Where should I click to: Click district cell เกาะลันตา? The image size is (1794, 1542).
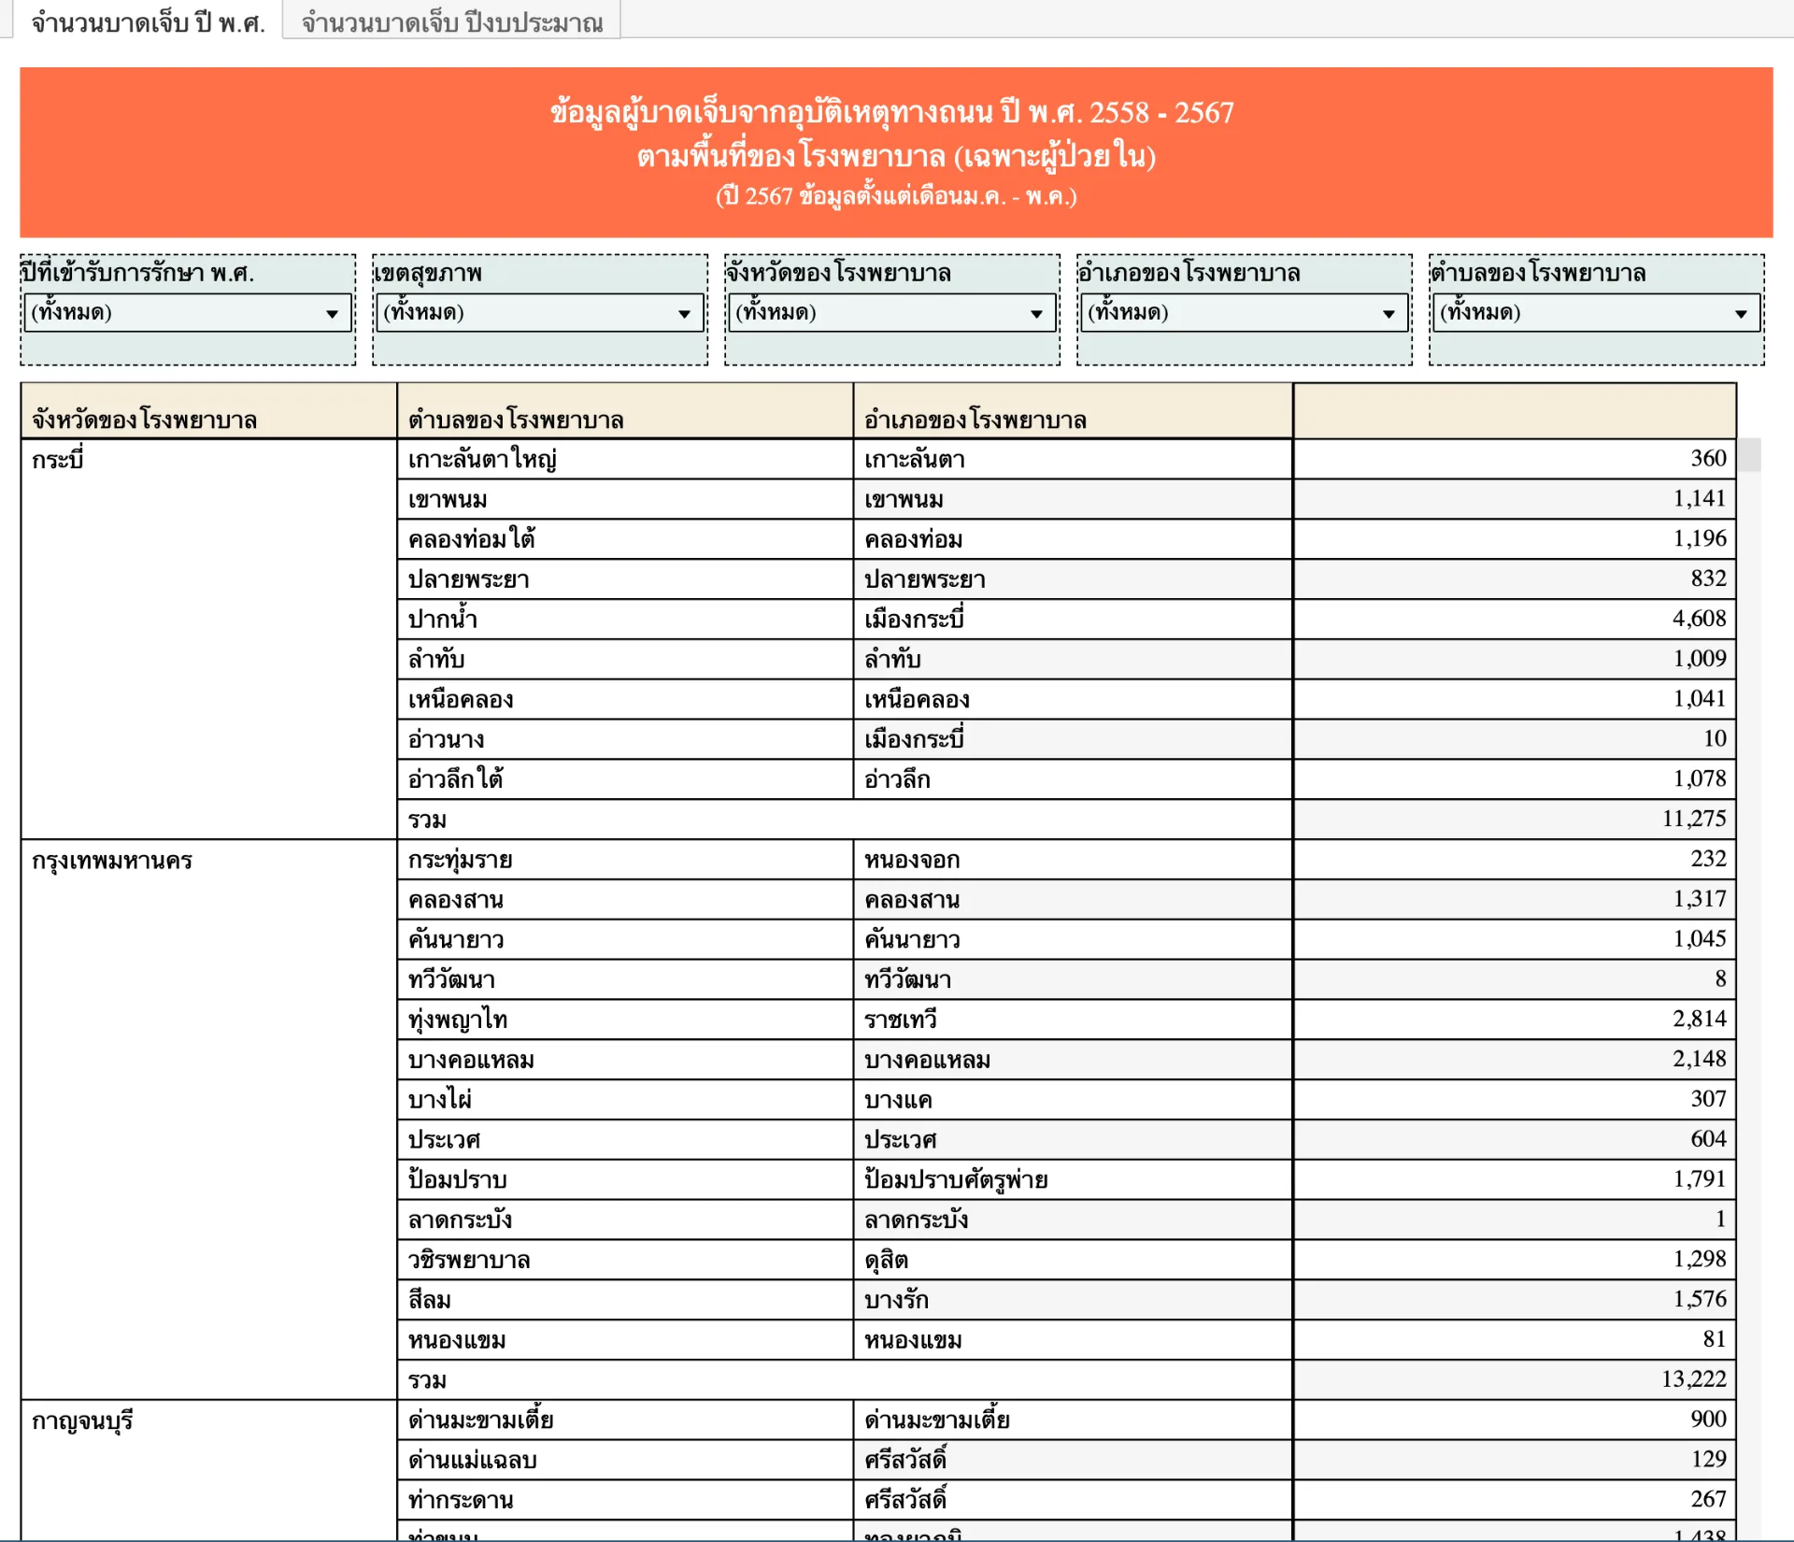click(x=1074, y=459)
